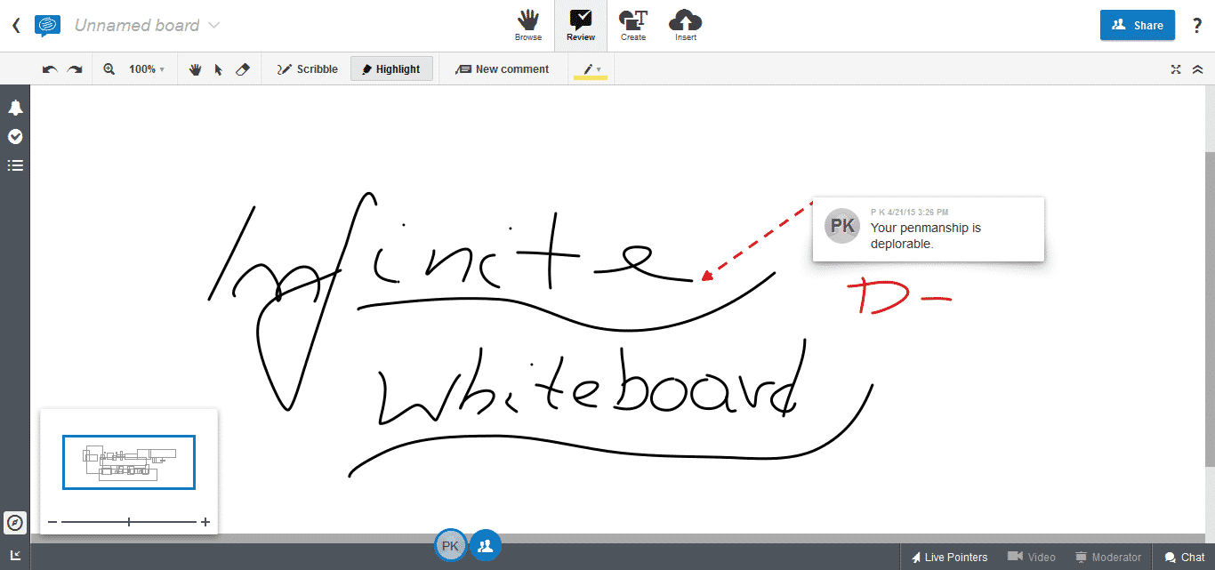1215x570 pixels.
Task: Open the zoom percentage dropdown
Action: click(147, 68)
